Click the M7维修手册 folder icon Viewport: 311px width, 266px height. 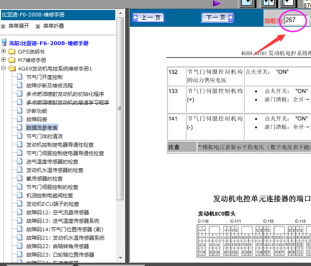tap(12, 60)
